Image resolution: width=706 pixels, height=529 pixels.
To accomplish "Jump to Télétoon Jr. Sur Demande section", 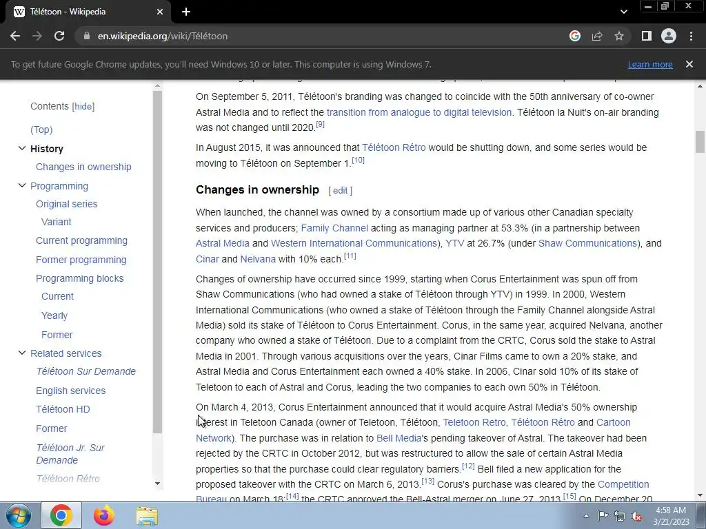I will 70,454.
